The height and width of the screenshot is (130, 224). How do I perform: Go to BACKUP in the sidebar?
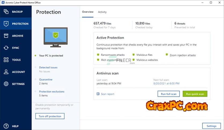[17, 12]
